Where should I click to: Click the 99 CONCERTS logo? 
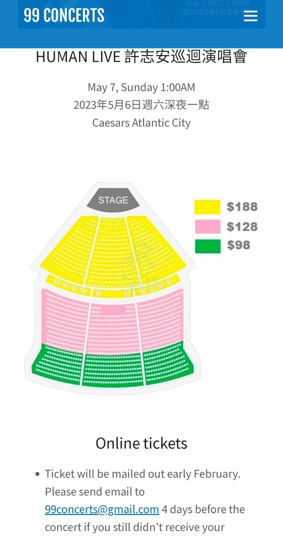click(64, 15)
